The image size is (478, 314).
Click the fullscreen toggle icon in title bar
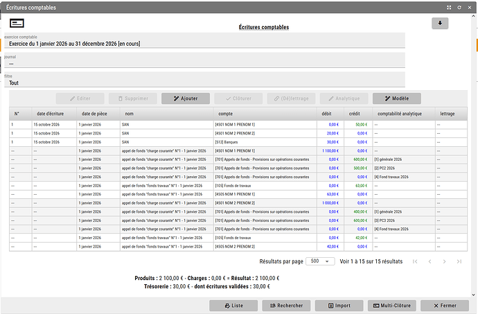pos(449,8)
